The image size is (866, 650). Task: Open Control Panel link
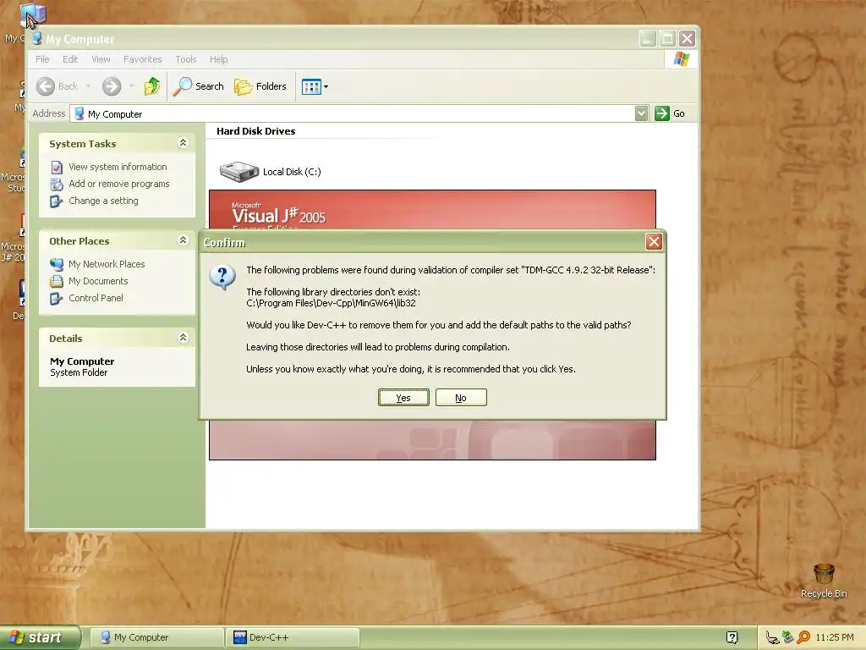coord(96,299)
